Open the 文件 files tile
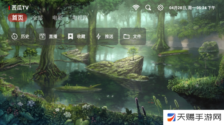The width and height of the screenshot is (224, 125). (x=133, y=36)
